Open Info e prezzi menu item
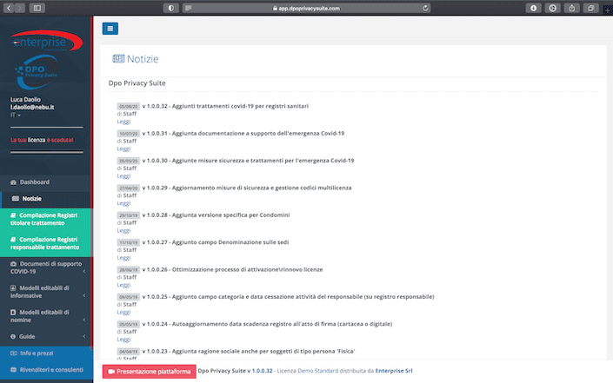Image resolution: width=613 pixels, height=383 pixels. click(x=46, y=353)
